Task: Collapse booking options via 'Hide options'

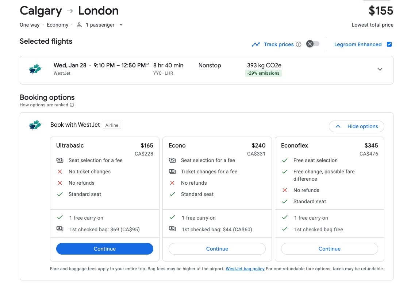Action: pyautogui.click(x=356, y=126)
